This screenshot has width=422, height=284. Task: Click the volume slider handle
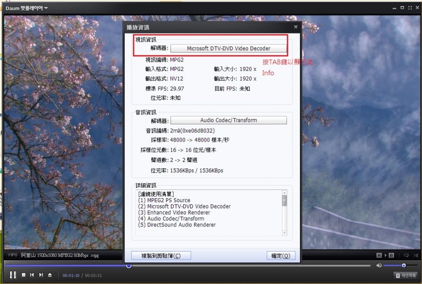point(404,265)
